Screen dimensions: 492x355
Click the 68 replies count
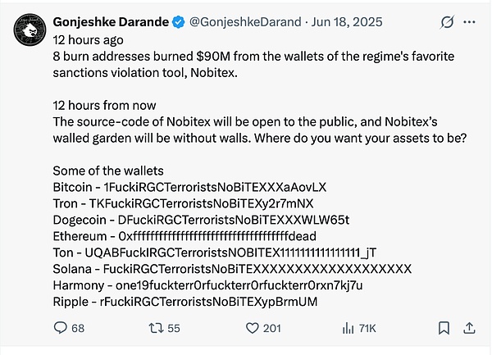[78, 329]
